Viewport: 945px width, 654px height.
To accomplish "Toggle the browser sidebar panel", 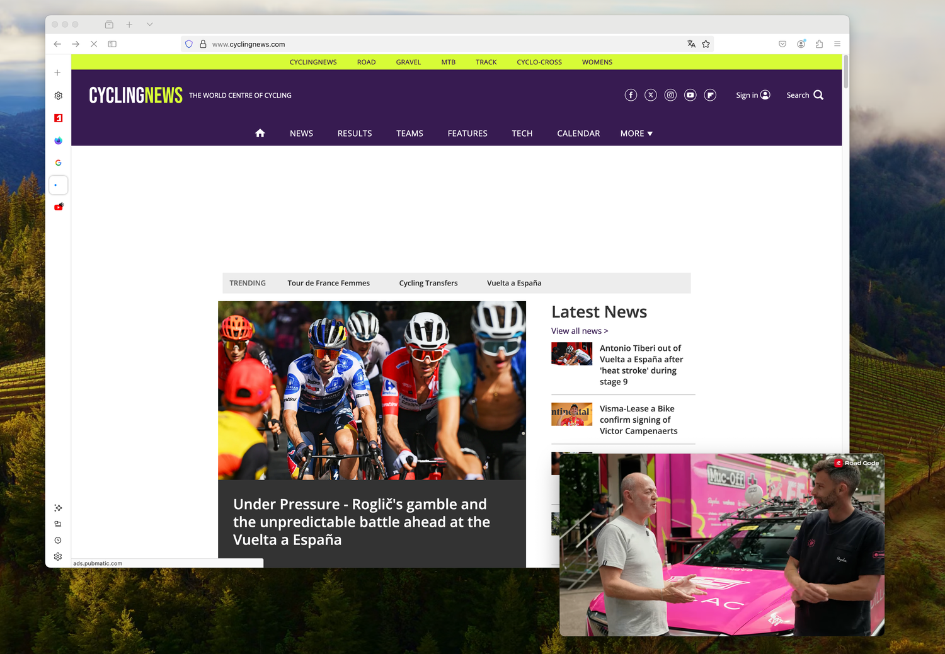I will (112, 44).
